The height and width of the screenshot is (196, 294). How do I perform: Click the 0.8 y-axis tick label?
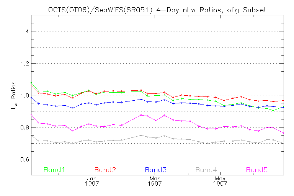click(x=25, y=127)
